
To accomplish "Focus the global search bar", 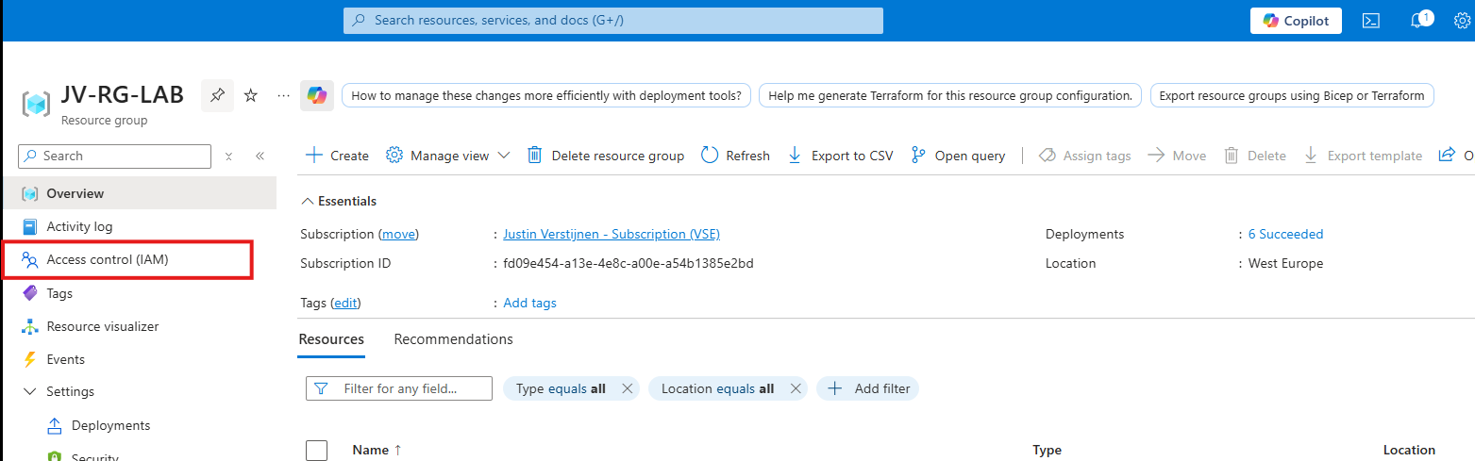I will click(x=613, y=20).
